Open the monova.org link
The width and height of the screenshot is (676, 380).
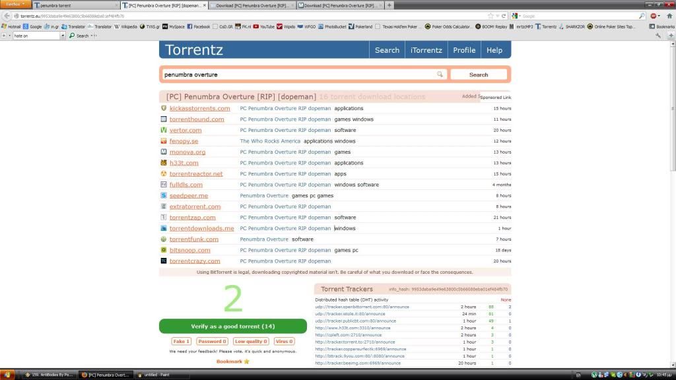click(187, 152)
